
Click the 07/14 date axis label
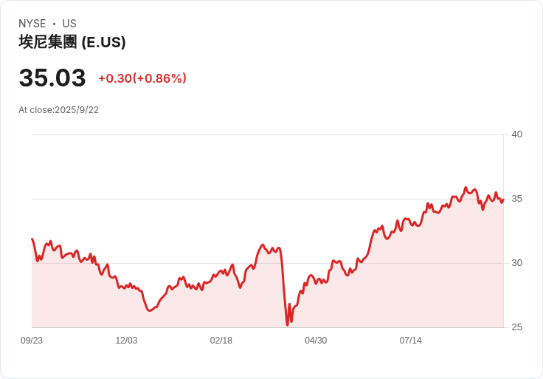pyautogui.click(x=411, y=341)
